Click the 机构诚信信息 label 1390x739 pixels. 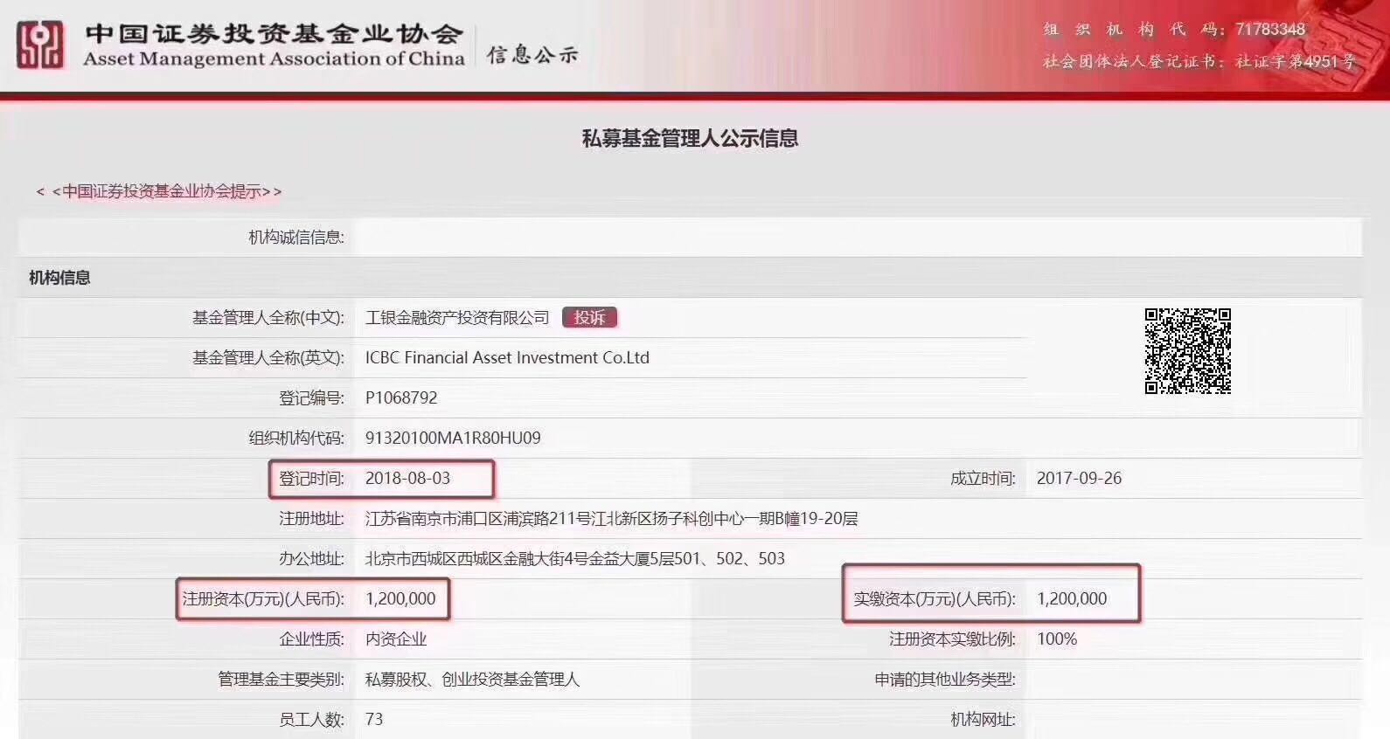click(x=296, y=237)
